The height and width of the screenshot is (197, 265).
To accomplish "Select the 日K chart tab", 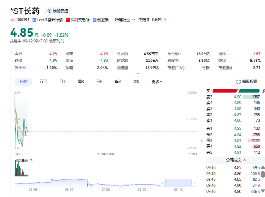I will (x=62, y=82).
